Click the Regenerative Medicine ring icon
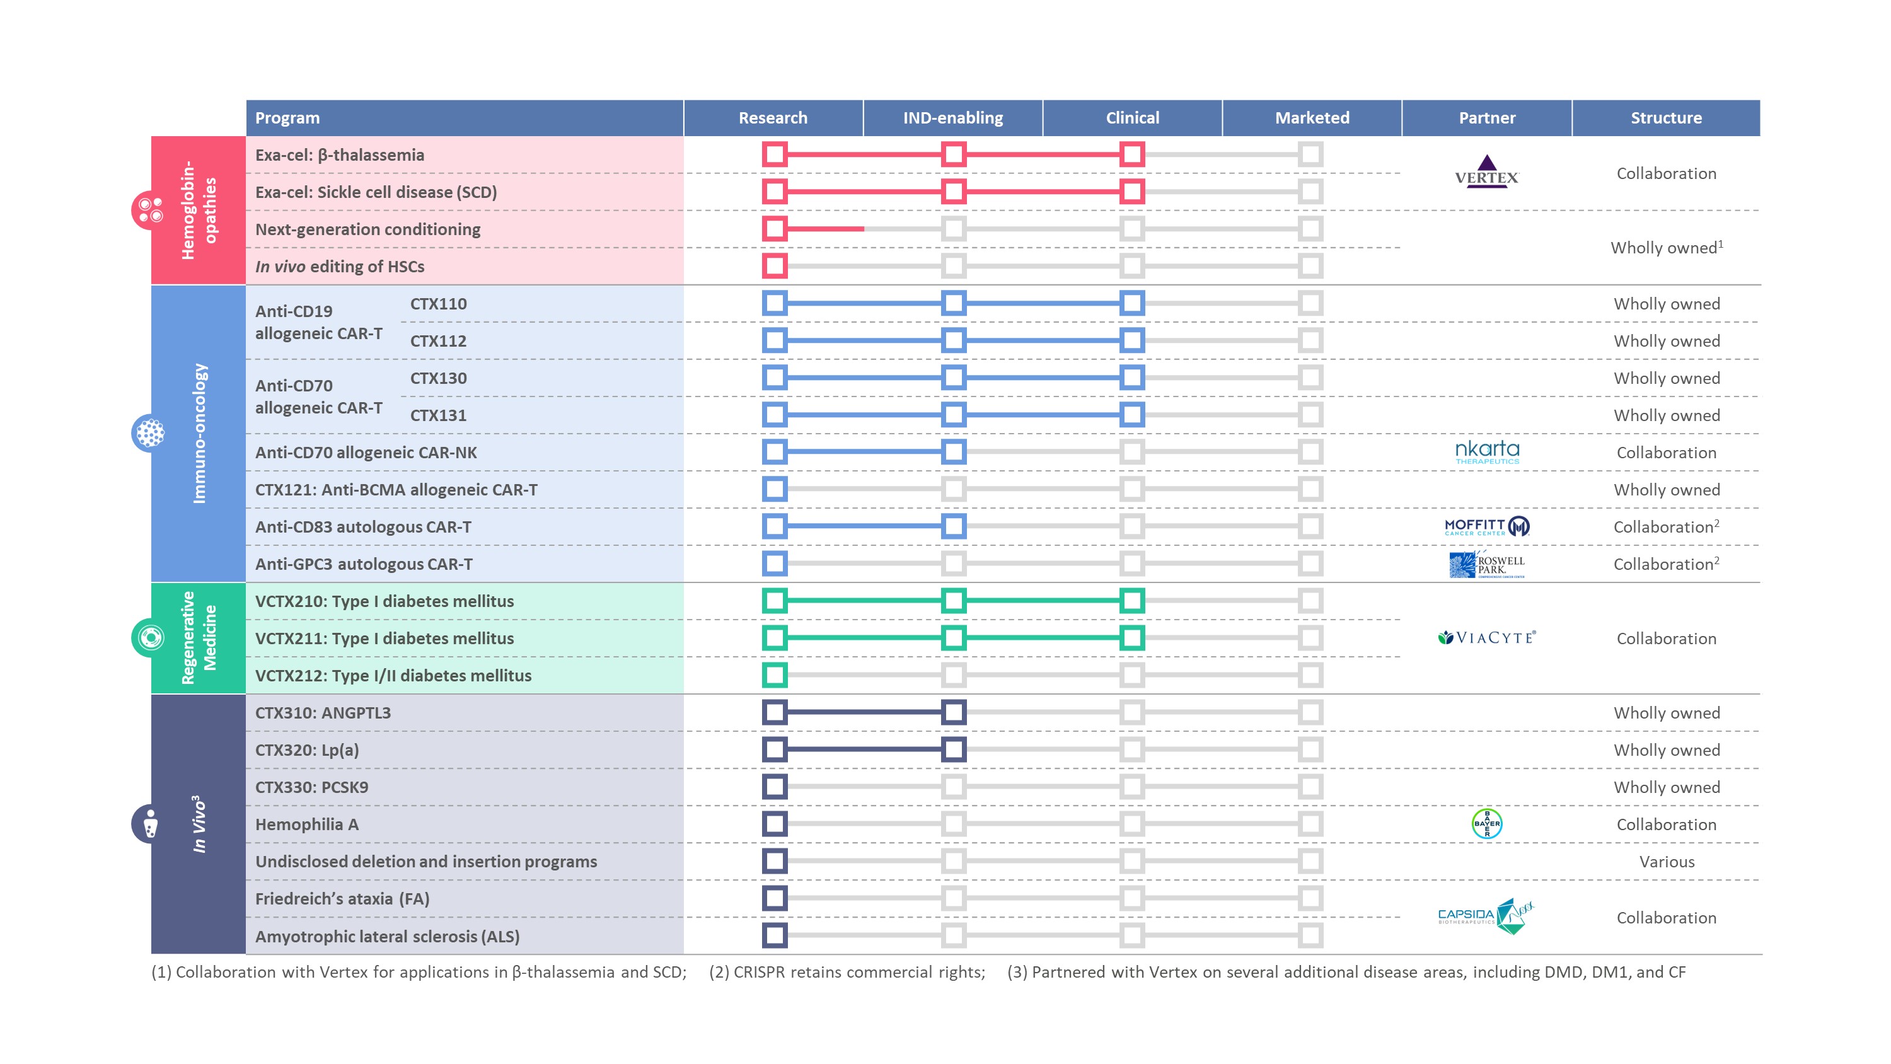Screen dimensions: 1891x1064 pyautogui.click(x=151, y=637)
